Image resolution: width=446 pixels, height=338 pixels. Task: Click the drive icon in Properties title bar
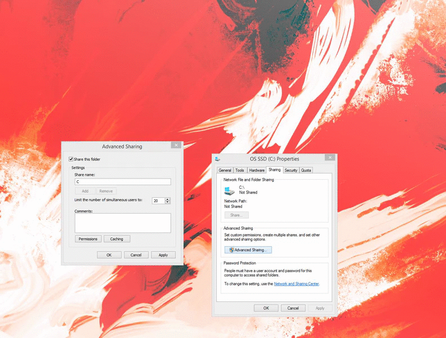[x=217, y=159]
